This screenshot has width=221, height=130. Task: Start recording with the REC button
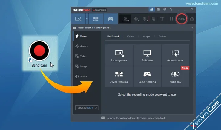coord(182,19)
